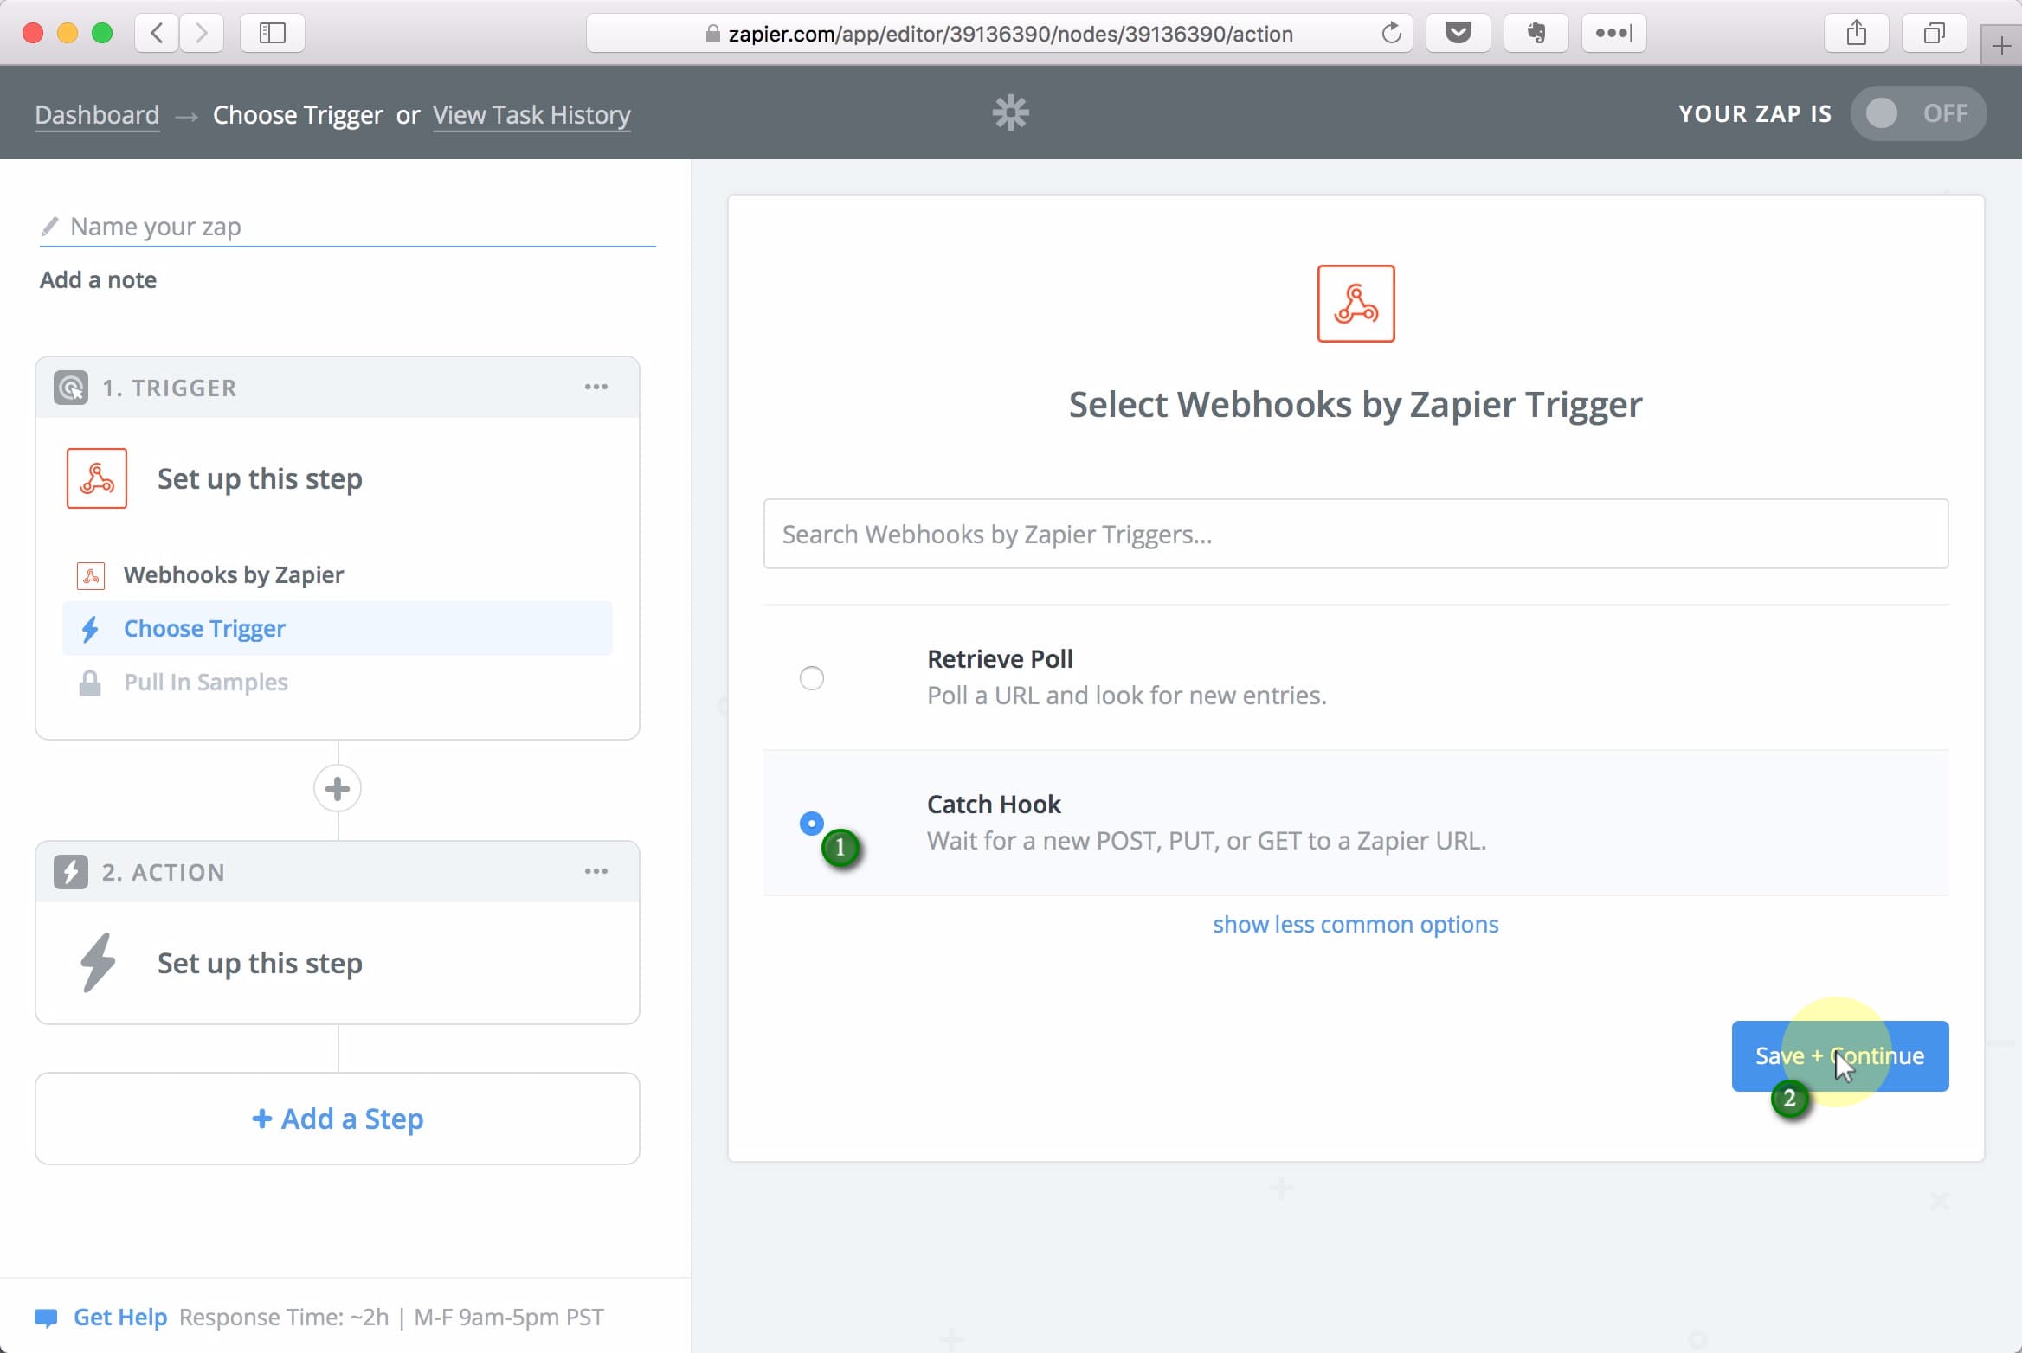The width and height of the screenshot is (2022, 1353).
Task: Reload the page with the refresh icon
Action: pos(1391,33)
